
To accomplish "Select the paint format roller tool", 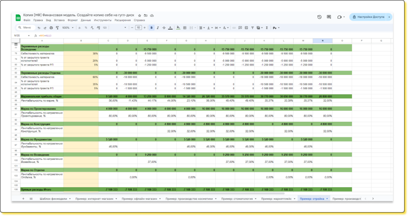I will [x=57, y=28].
